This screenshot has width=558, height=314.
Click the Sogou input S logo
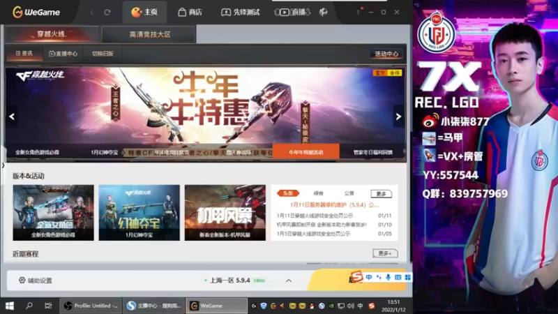click(x=356, y=276)
